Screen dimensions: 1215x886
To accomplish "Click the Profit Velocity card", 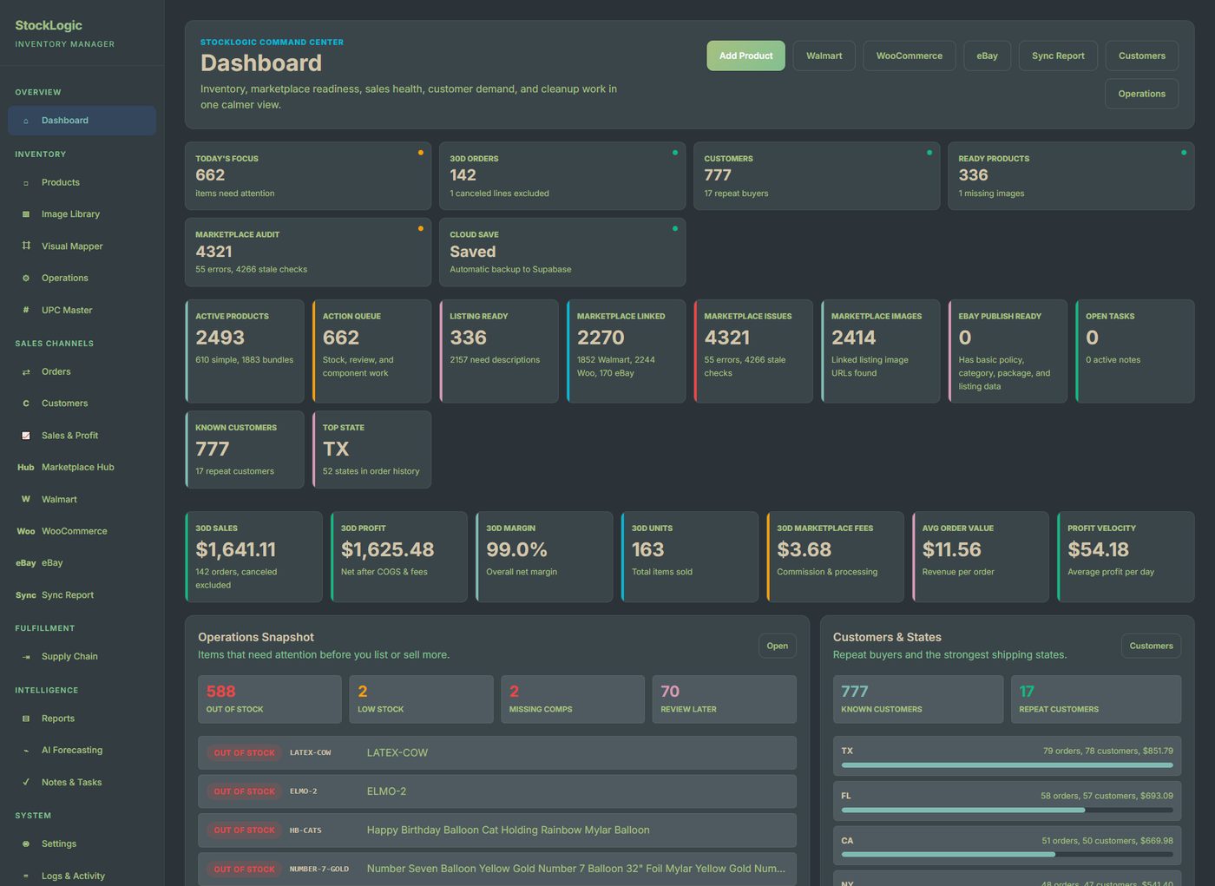I will point(1126,557).
